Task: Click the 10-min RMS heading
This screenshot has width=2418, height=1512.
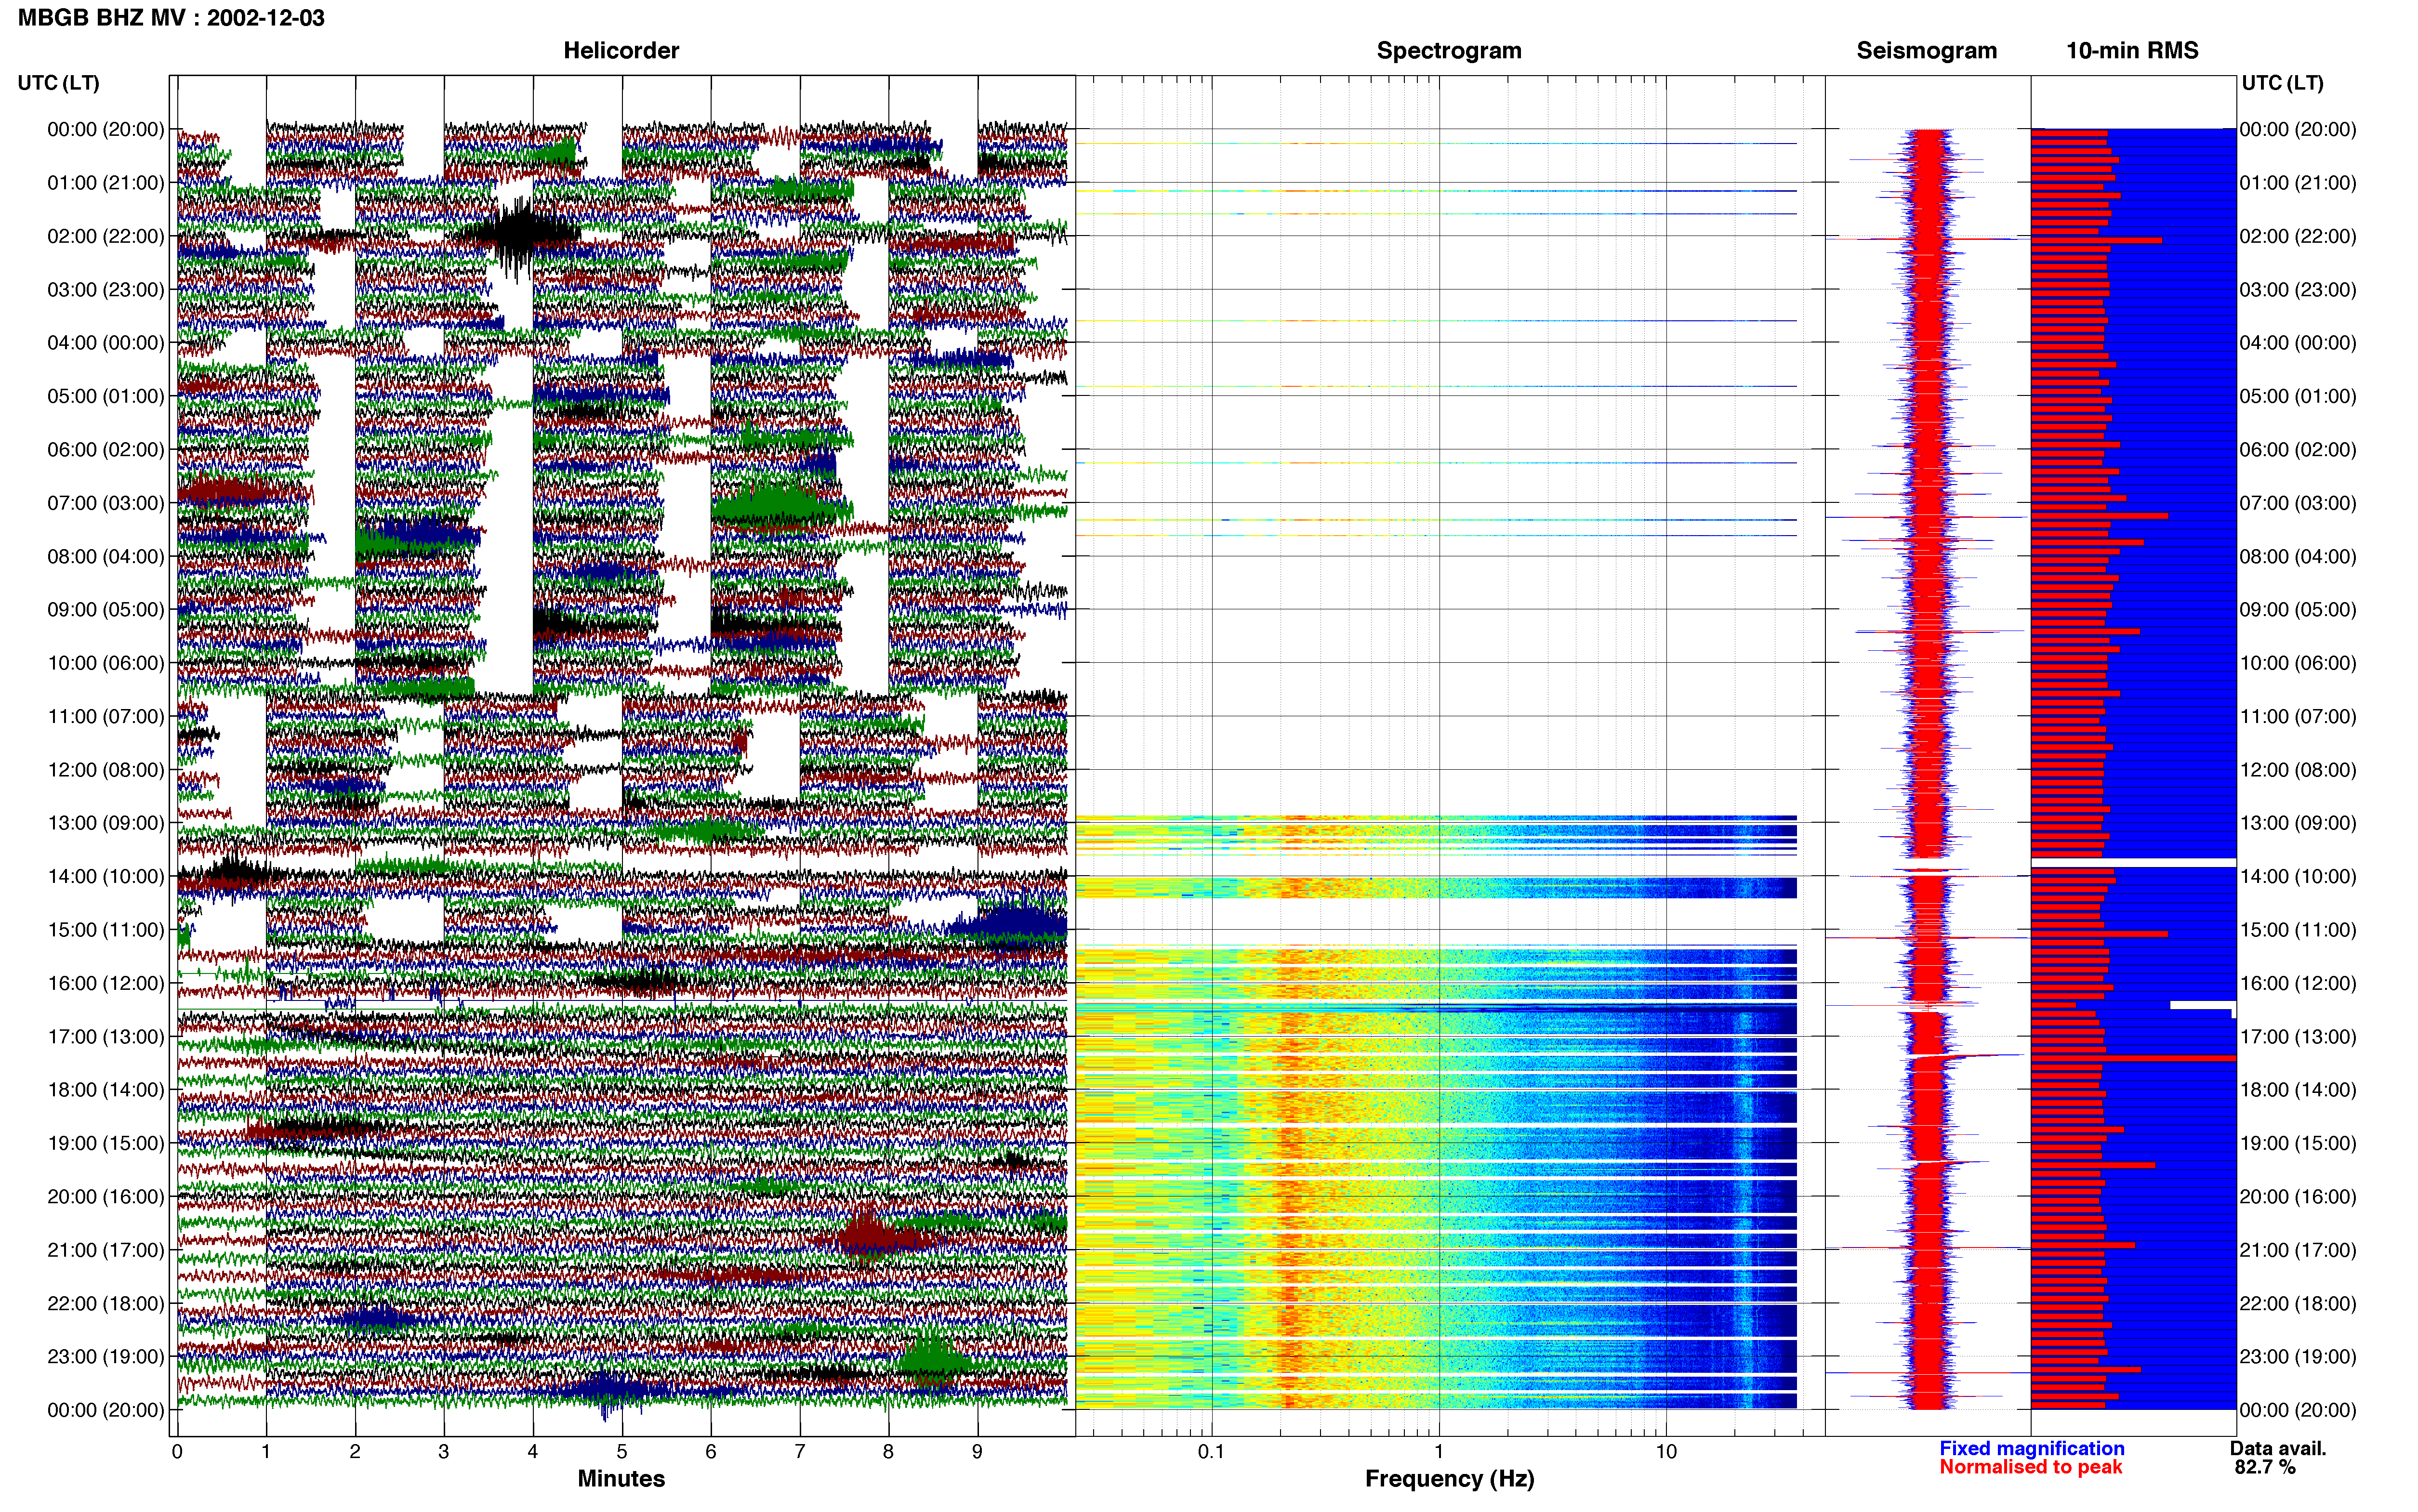Action: point(2132,50)
